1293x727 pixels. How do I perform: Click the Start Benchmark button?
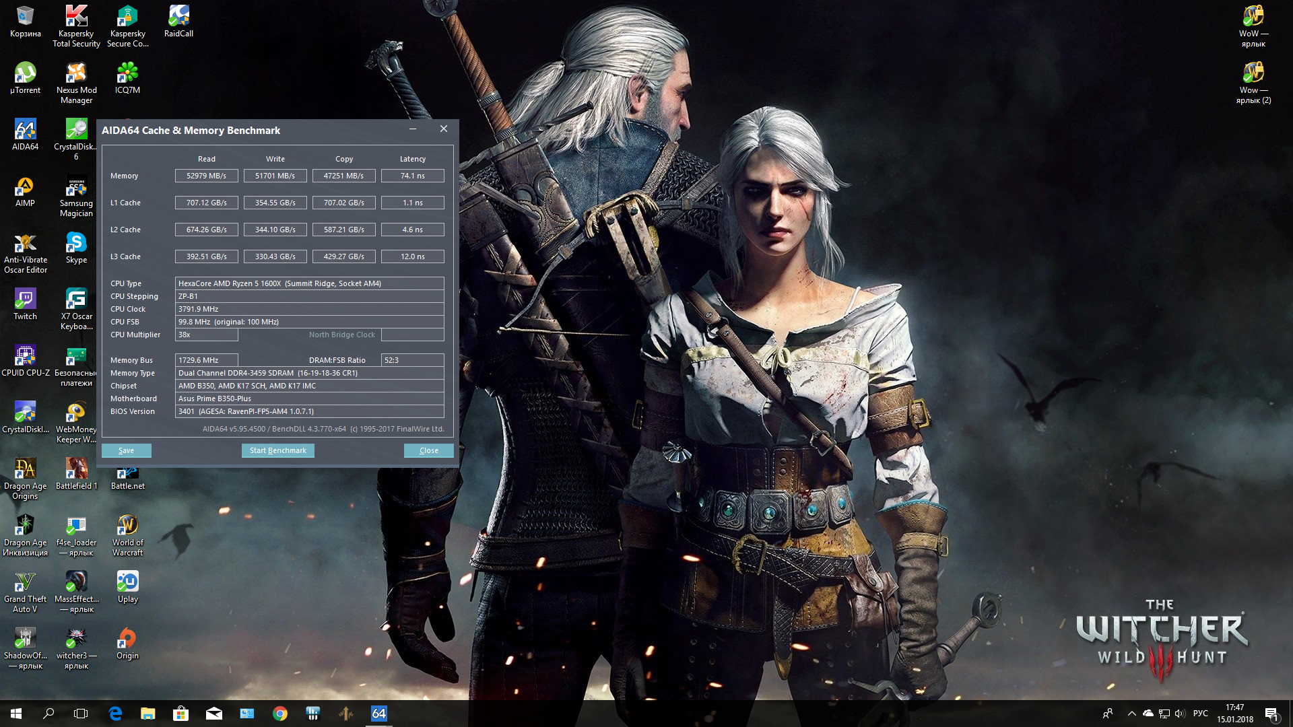point(277,450)
